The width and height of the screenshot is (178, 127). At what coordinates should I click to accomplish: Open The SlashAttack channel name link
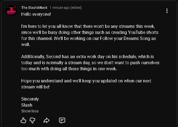coord(34,8)
